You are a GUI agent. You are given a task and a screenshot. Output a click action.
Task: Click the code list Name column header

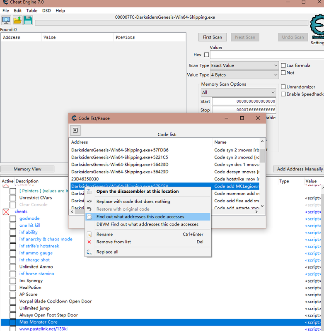point(236,142)
